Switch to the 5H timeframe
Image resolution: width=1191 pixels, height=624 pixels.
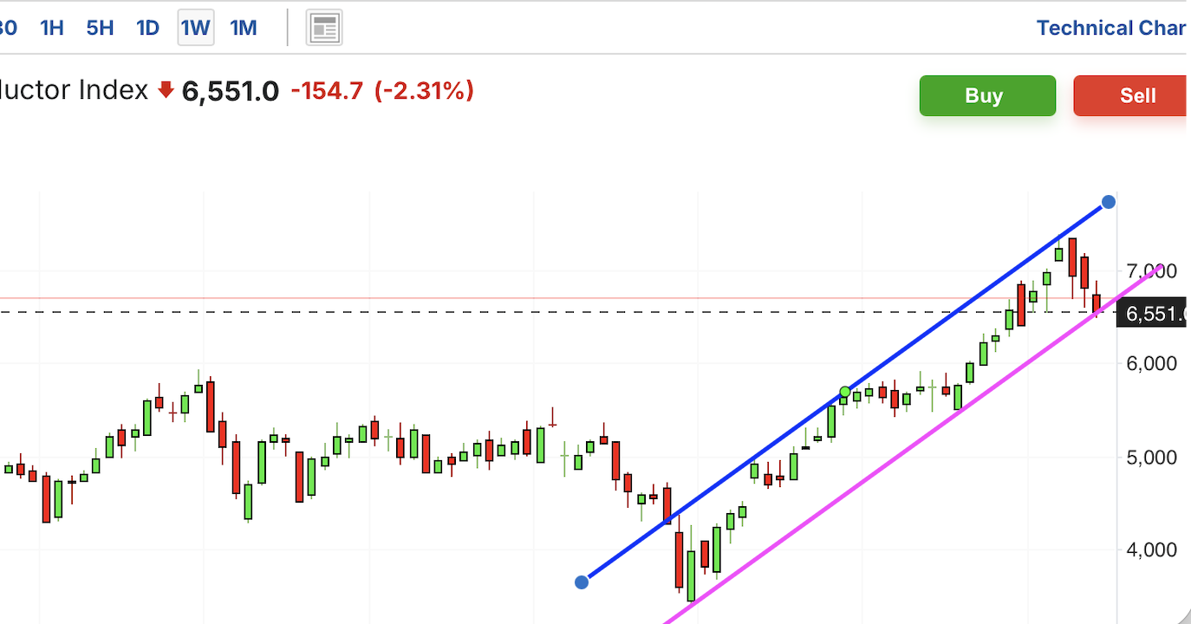coord(100,28)
